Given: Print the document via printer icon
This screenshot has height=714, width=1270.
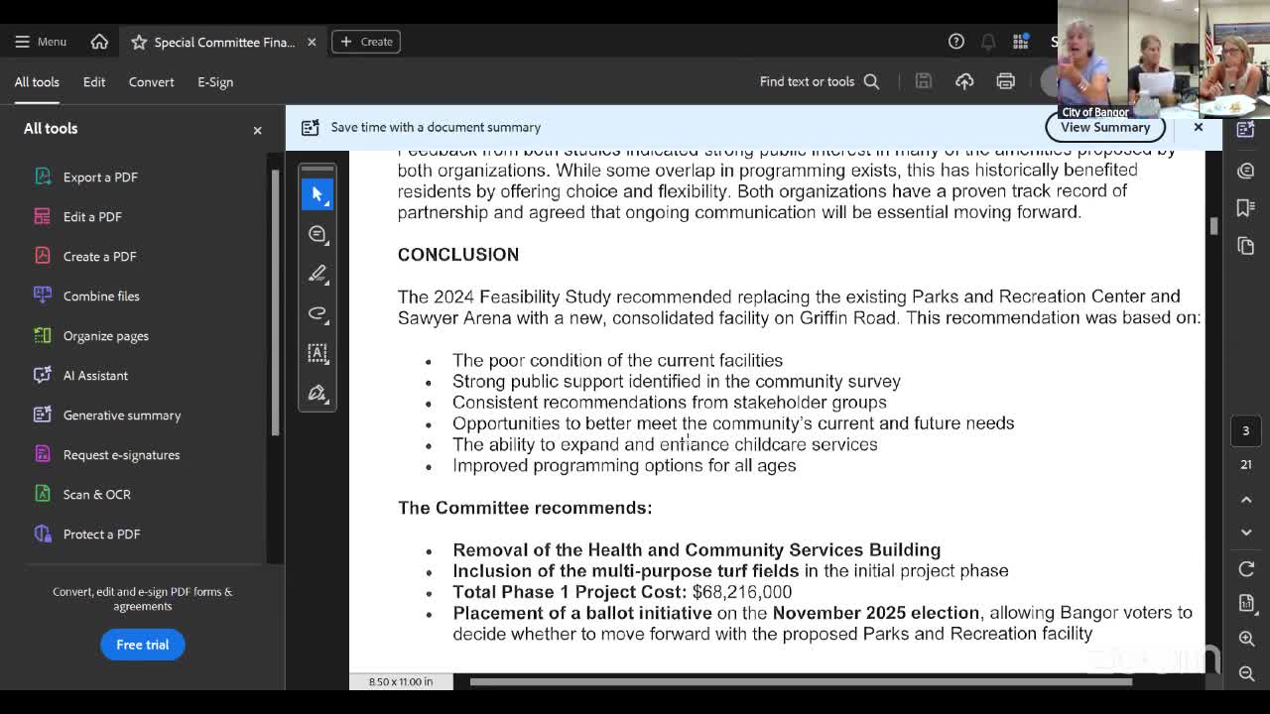Looking at the screenshot, I should pyautogui.click(x=1005, y=81).
